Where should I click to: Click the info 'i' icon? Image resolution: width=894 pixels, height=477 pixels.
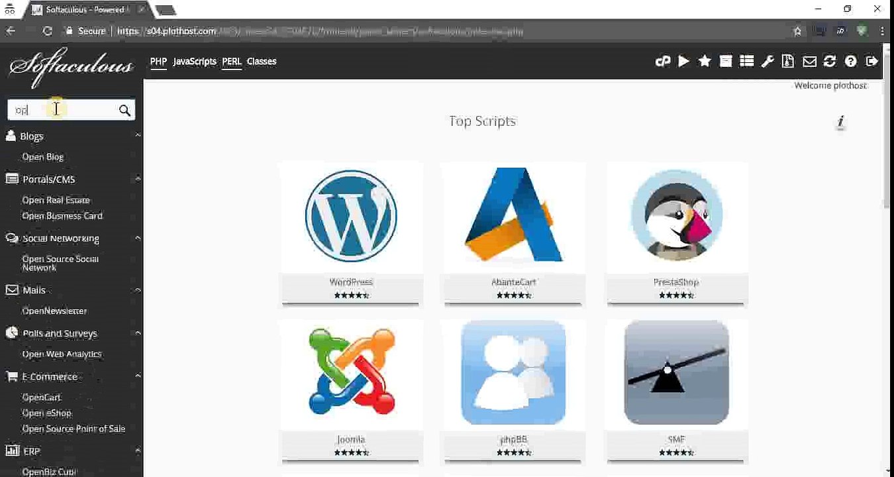tap(840, 122)
